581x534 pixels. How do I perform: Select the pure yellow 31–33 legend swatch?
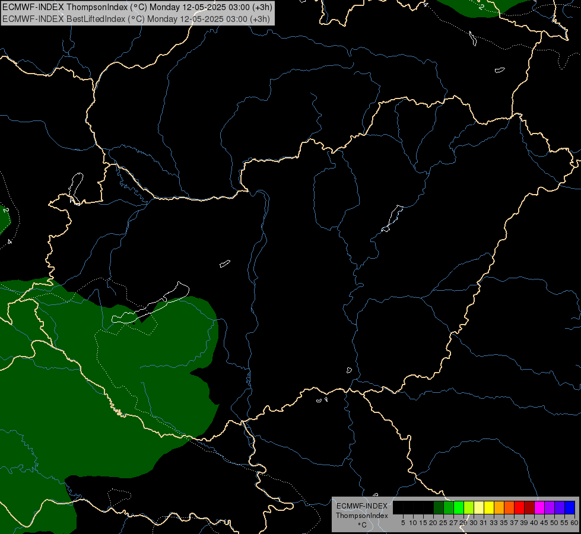point(489,507)
